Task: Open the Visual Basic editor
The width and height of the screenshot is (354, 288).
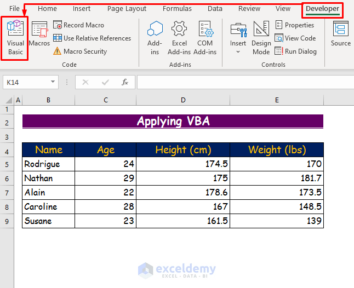Action: [15, 38]
